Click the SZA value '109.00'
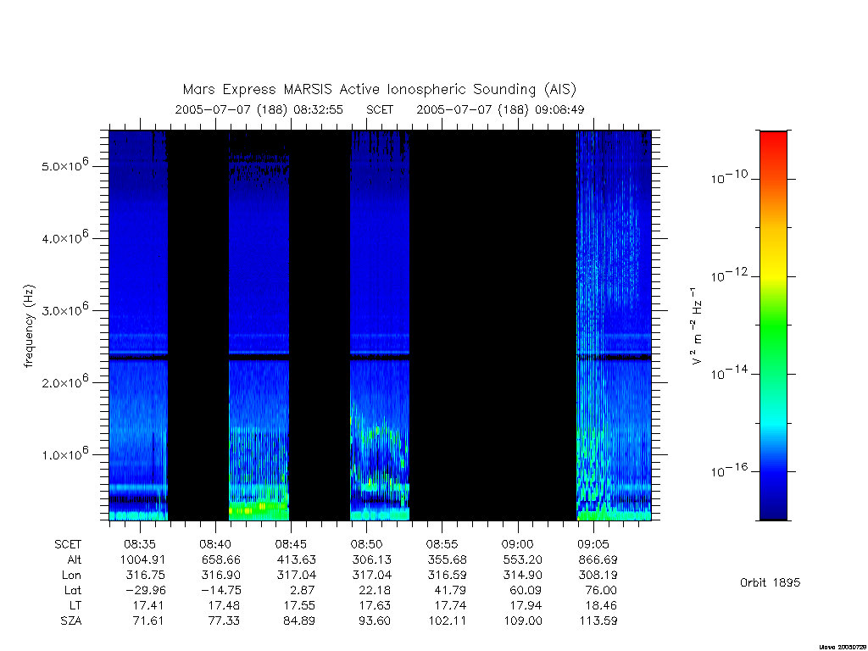This screenshot has width=868, height=651. 522,621
